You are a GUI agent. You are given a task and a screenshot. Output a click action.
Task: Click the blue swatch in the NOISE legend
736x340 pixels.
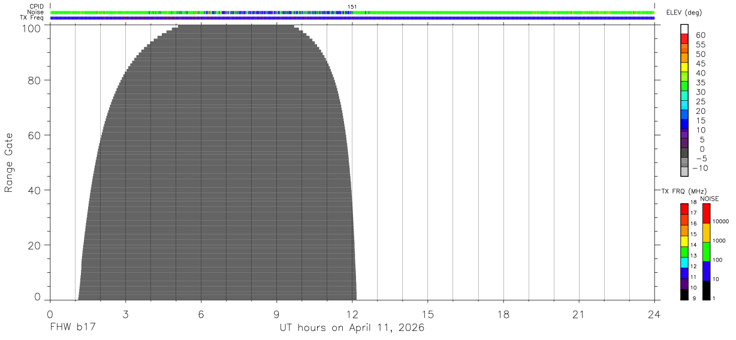coord(706,271)
